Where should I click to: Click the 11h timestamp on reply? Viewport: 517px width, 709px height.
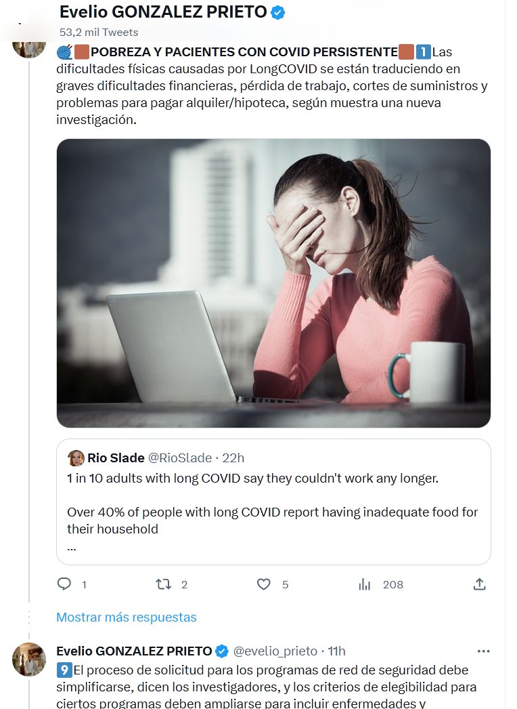coord(336,651)
